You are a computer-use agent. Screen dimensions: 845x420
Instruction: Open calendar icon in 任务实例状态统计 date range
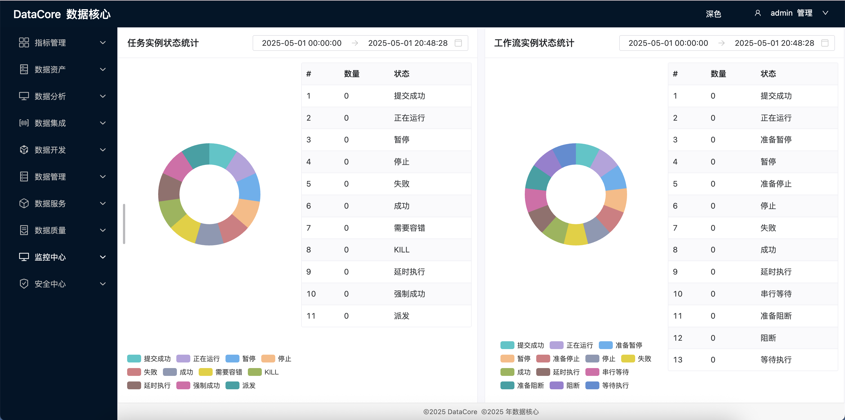(x=458, y=43)
